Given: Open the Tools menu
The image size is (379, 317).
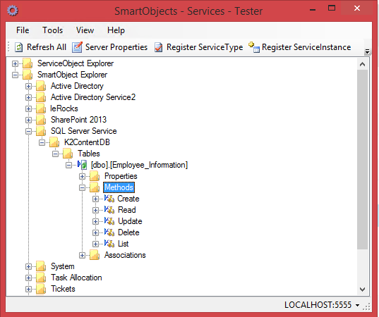Looking at the screenshot, I should click(53, 30).
